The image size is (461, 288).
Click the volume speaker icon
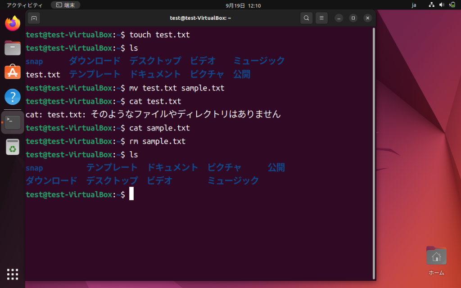click(442, 4)
